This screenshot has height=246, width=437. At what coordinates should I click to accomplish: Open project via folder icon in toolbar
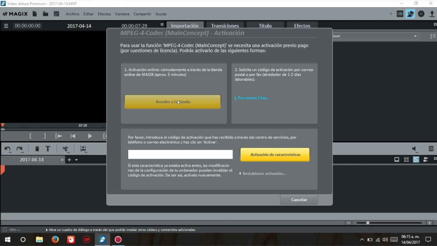click(x=45, y=14)
